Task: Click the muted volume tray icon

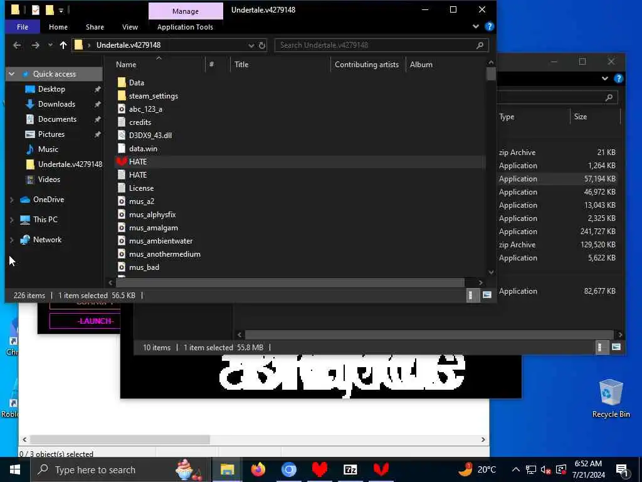Action: [x=545, y=469]
